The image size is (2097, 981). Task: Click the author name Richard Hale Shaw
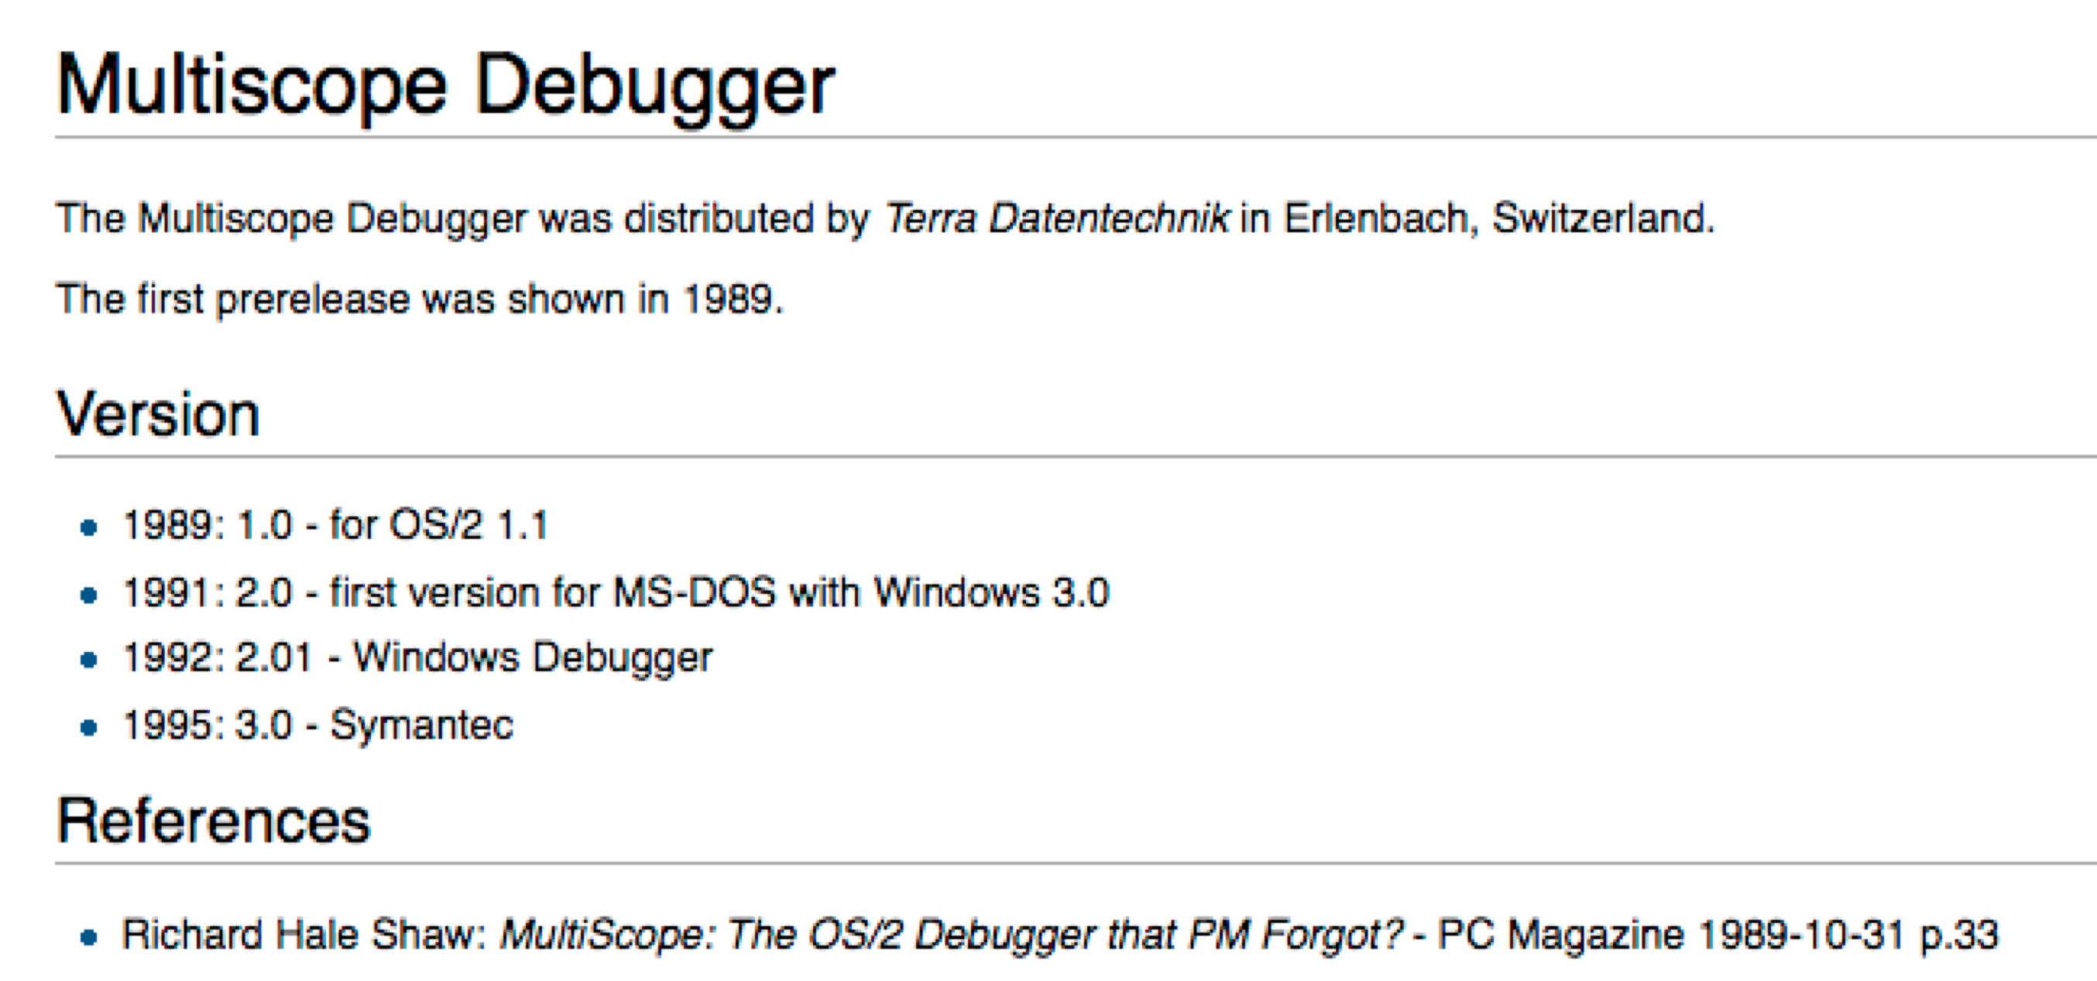click(304, 935)
